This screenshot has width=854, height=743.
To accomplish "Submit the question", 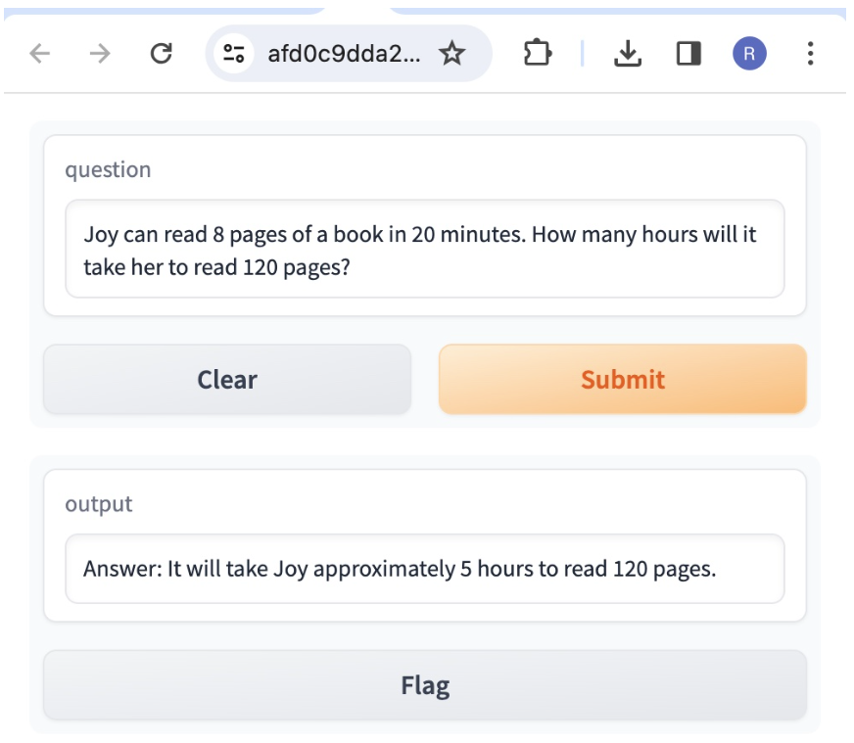I will click(622, 379).
